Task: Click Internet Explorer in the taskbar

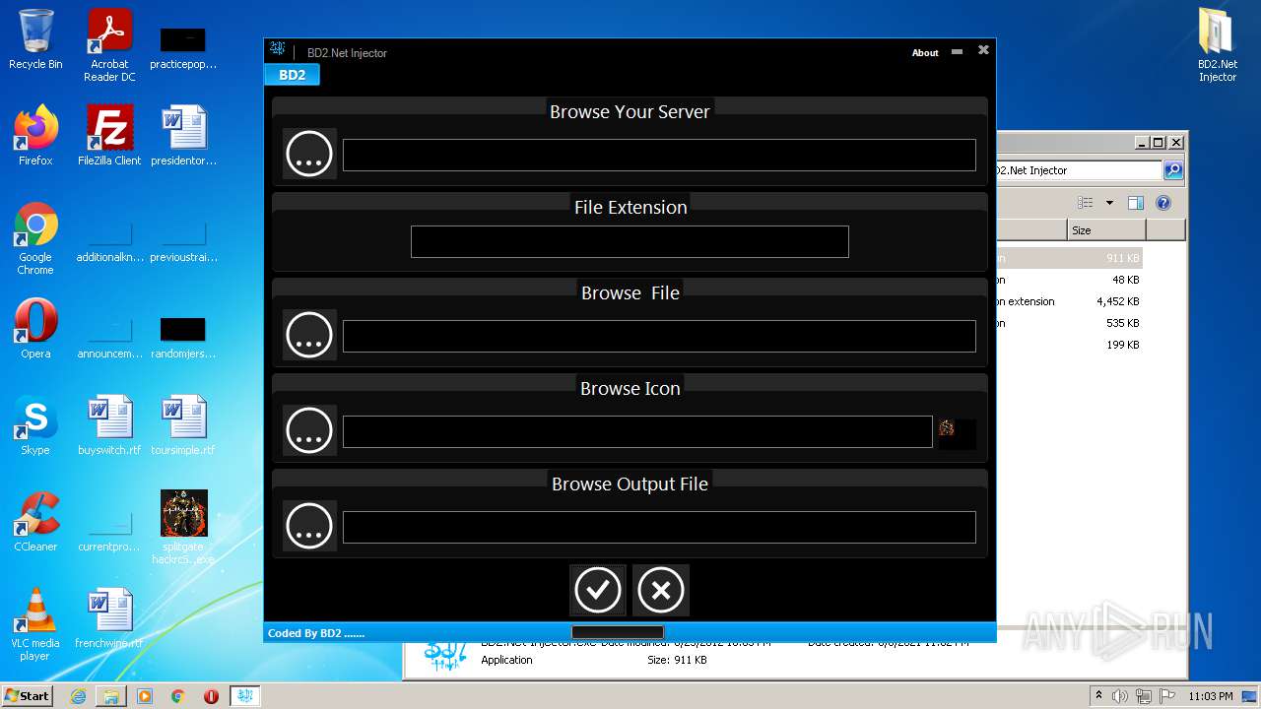Action: [78, 696]
